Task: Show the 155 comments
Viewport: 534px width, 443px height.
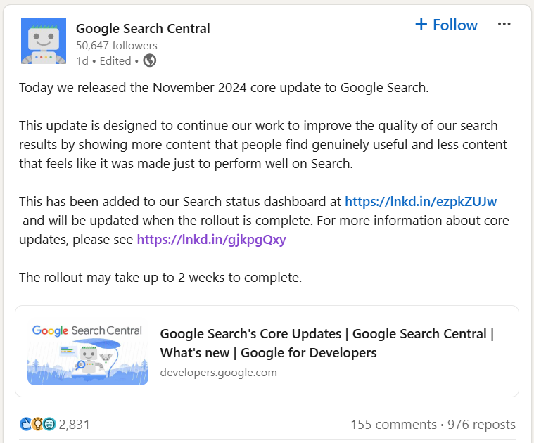Action: [393, 425]
